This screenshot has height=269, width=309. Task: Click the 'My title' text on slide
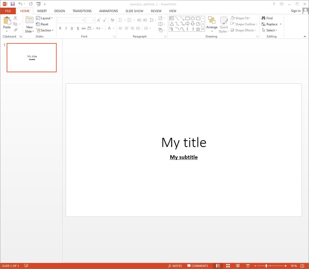184,142
